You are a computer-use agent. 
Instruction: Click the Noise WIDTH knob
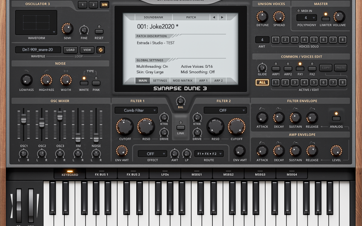point(66,80)
